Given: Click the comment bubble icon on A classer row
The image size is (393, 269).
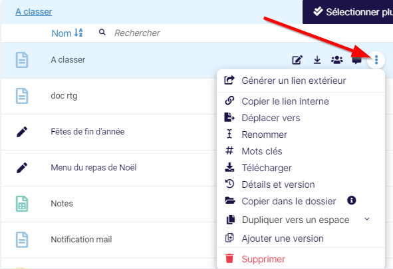Looking at the screenshot, I should tap(356, 61).
